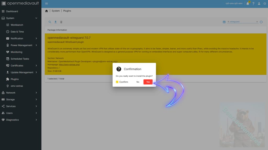Click the hamburger menu icon in top bar
Screen dimensions: 268x150
tap(46, 4)
